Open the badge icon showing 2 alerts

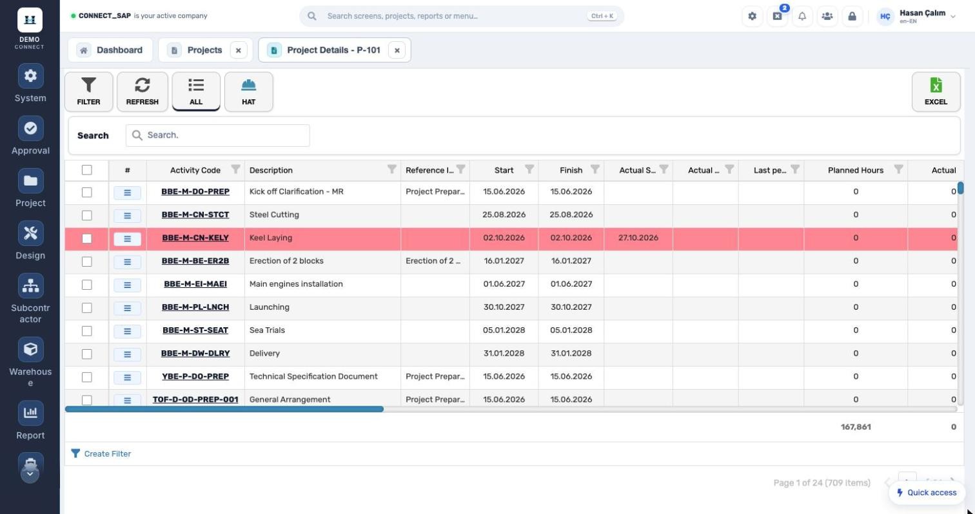[x=777, y=16]
